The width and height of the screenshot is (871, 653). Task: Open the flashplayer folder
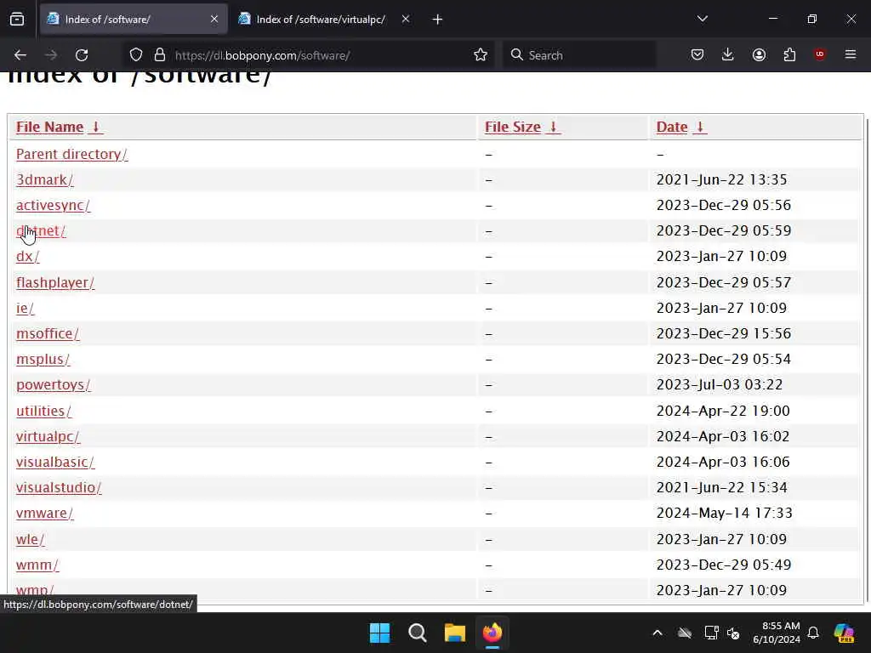click(x=55, y=282)
